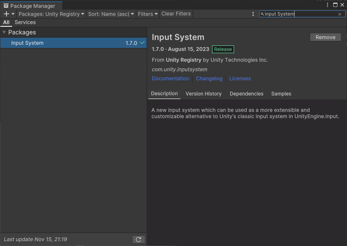The height and width of the screenshot is (246, 347).
Task: Clear search text with the X icon
Action: (340, 14)
